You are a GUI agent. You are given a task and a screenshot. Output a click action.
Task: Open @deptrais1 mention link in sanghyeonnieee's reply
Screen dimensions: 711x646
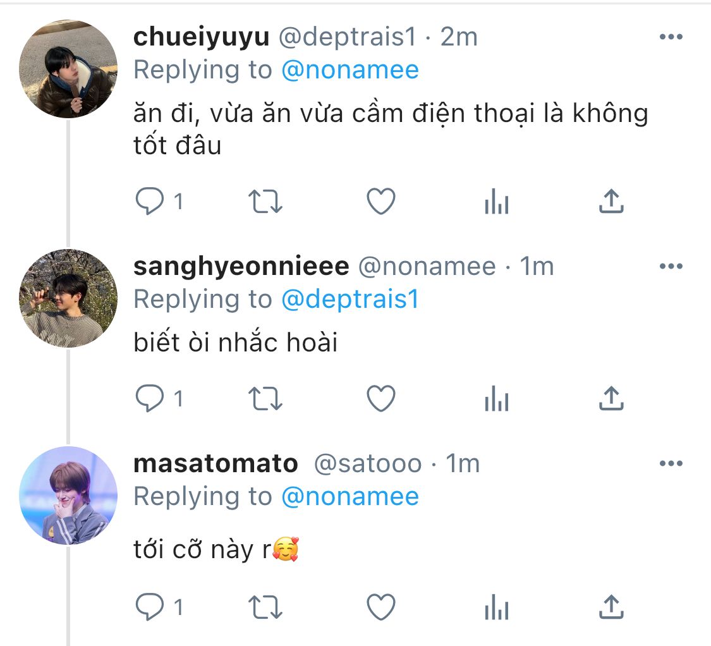click(x=349, y=300)
